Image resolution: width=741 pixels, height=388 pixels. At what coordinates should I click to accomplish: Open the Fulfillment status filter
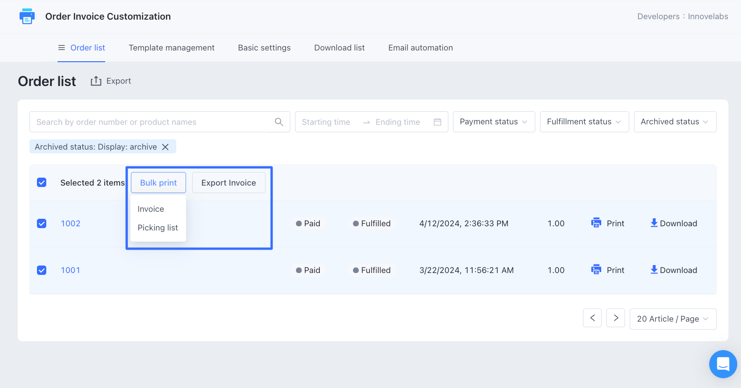click(x=584, y=122)
